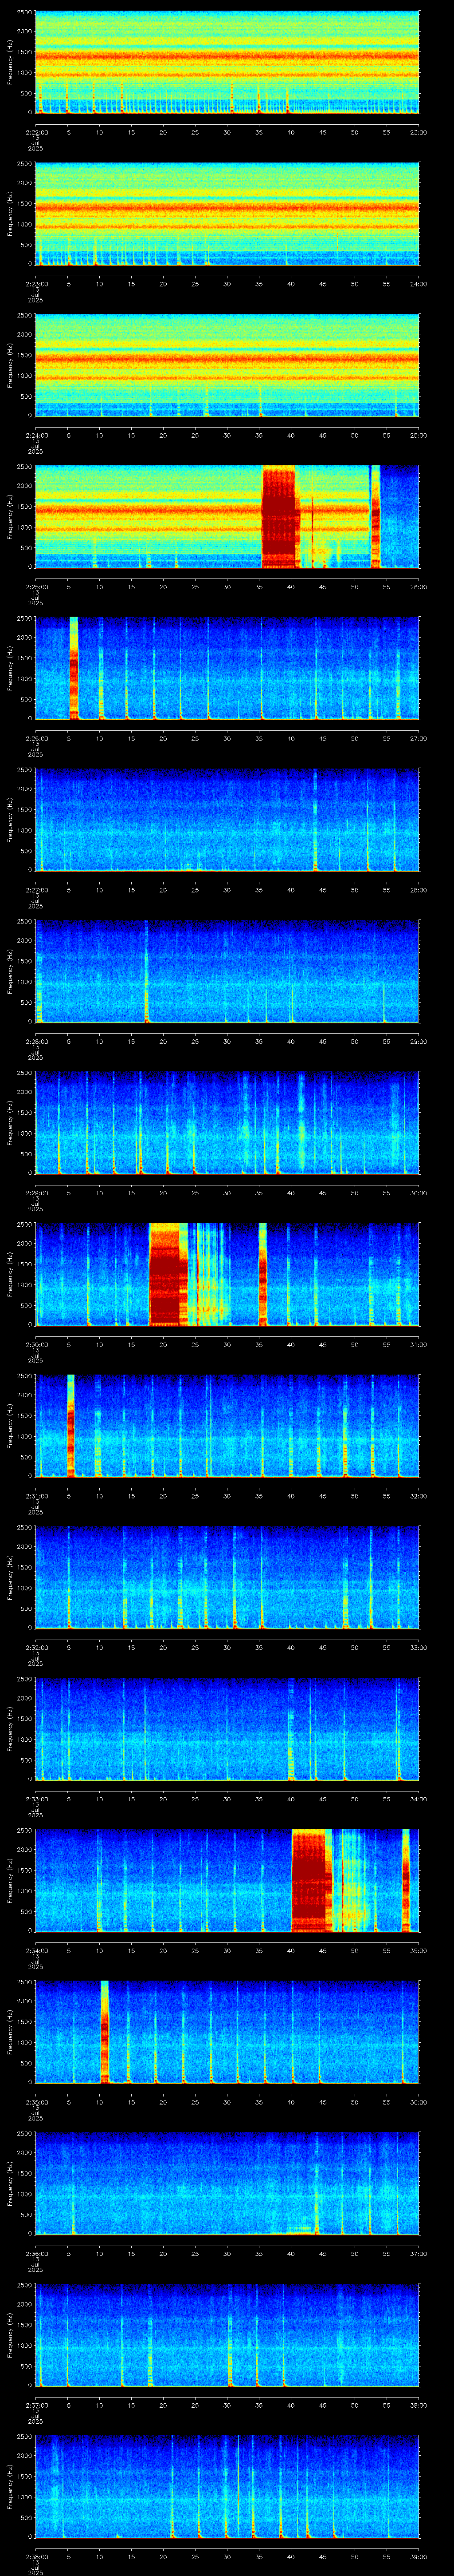Click the 27:00 end time label

tap(418, 738)
